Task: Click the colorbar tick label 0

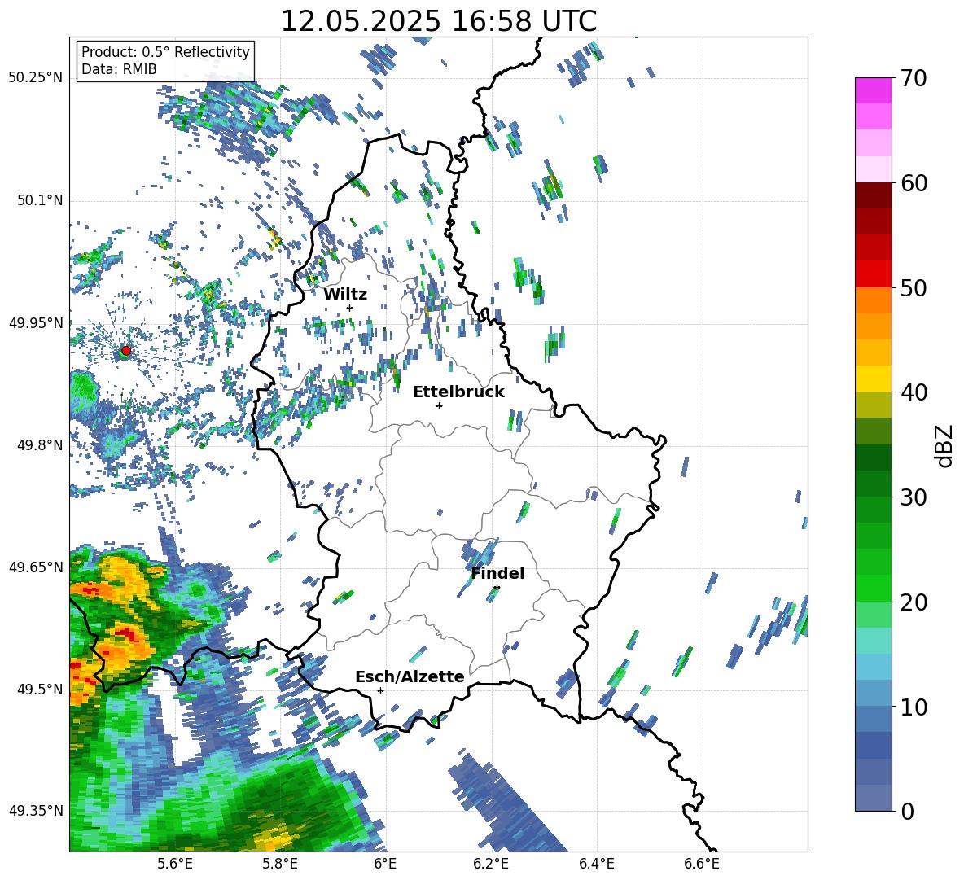Action: point(907,811)
